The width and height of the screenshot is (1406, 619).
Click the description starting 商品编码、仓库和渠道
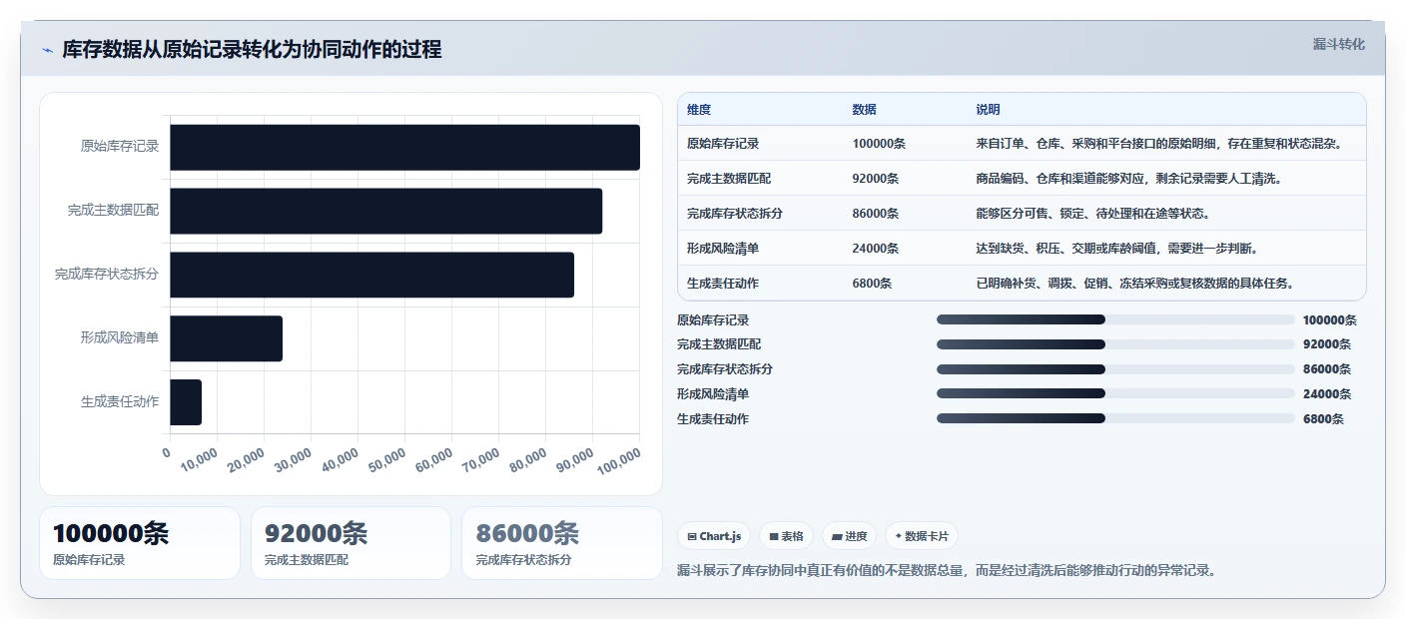(x=1128, y=179)
